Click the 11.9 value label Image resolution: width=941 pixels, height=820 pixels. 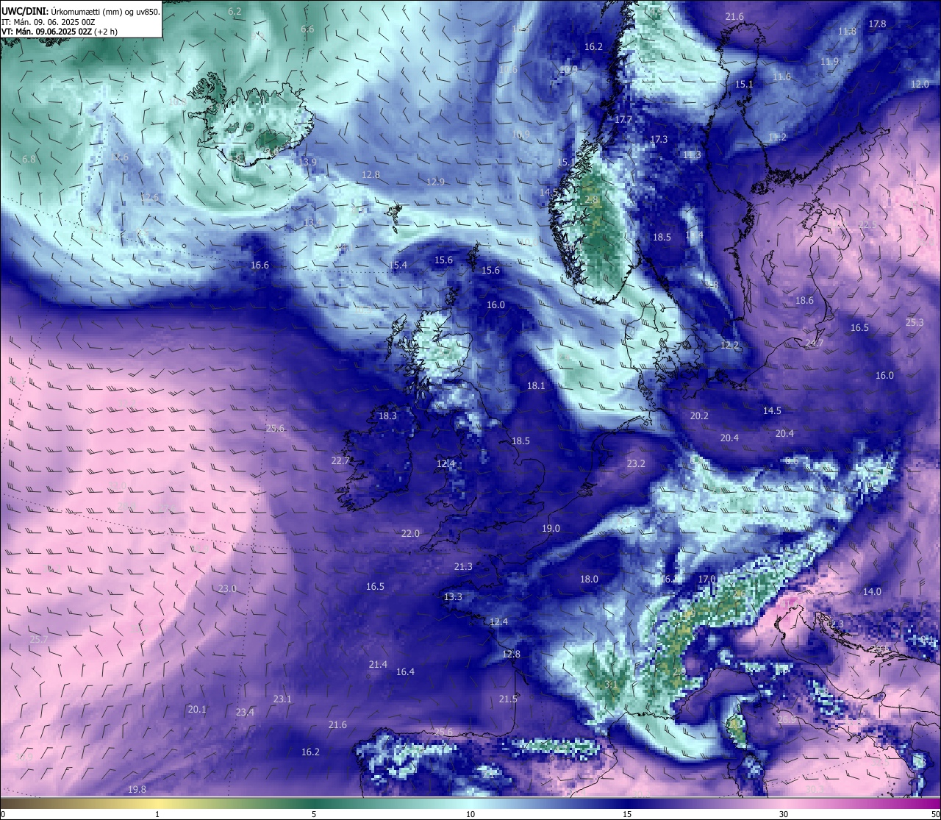tap(829, 62)
